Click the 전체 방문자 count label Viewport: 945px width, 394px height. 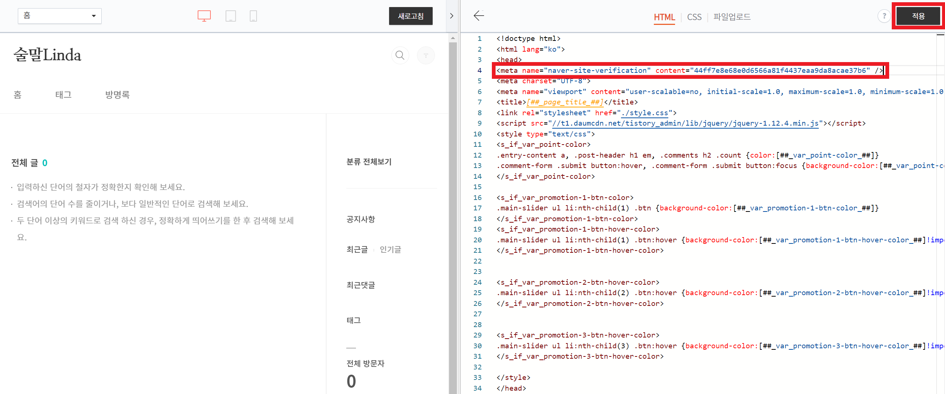[x=365, y=364]
